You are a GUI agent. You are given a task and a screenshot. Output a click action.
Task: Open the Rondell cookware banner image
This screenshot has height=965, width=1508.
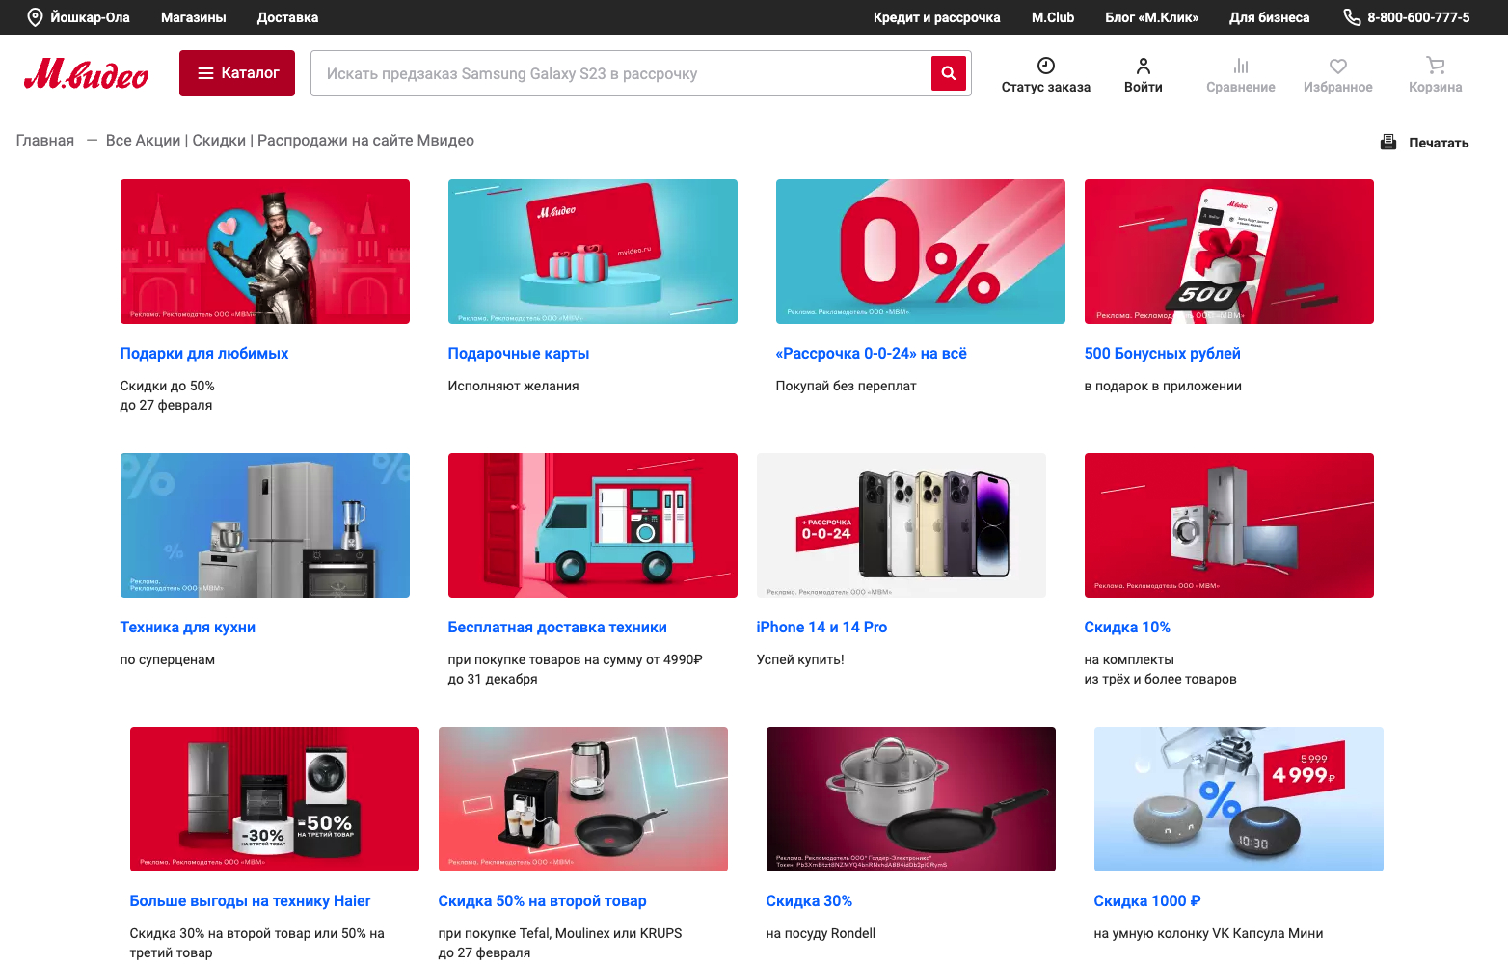coord(911,799)
